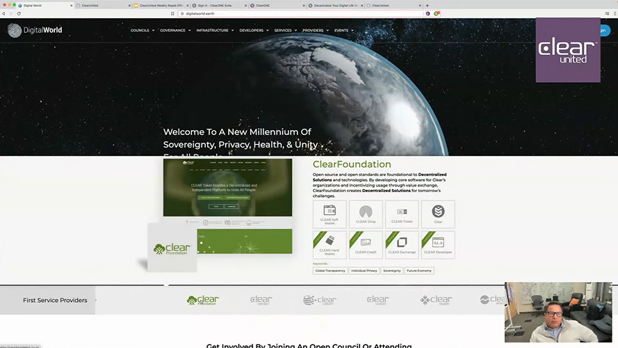
Task: Expand the Governance dropdown menu
Action: (175, 31)
